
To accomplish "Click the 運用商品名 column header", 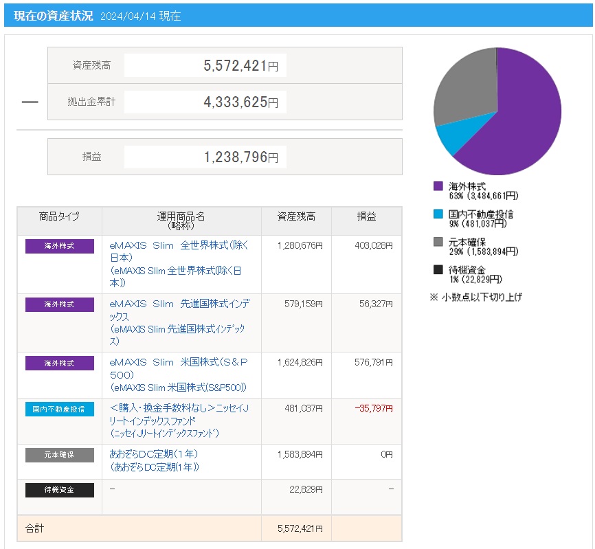I will click(x=181, y=221).
